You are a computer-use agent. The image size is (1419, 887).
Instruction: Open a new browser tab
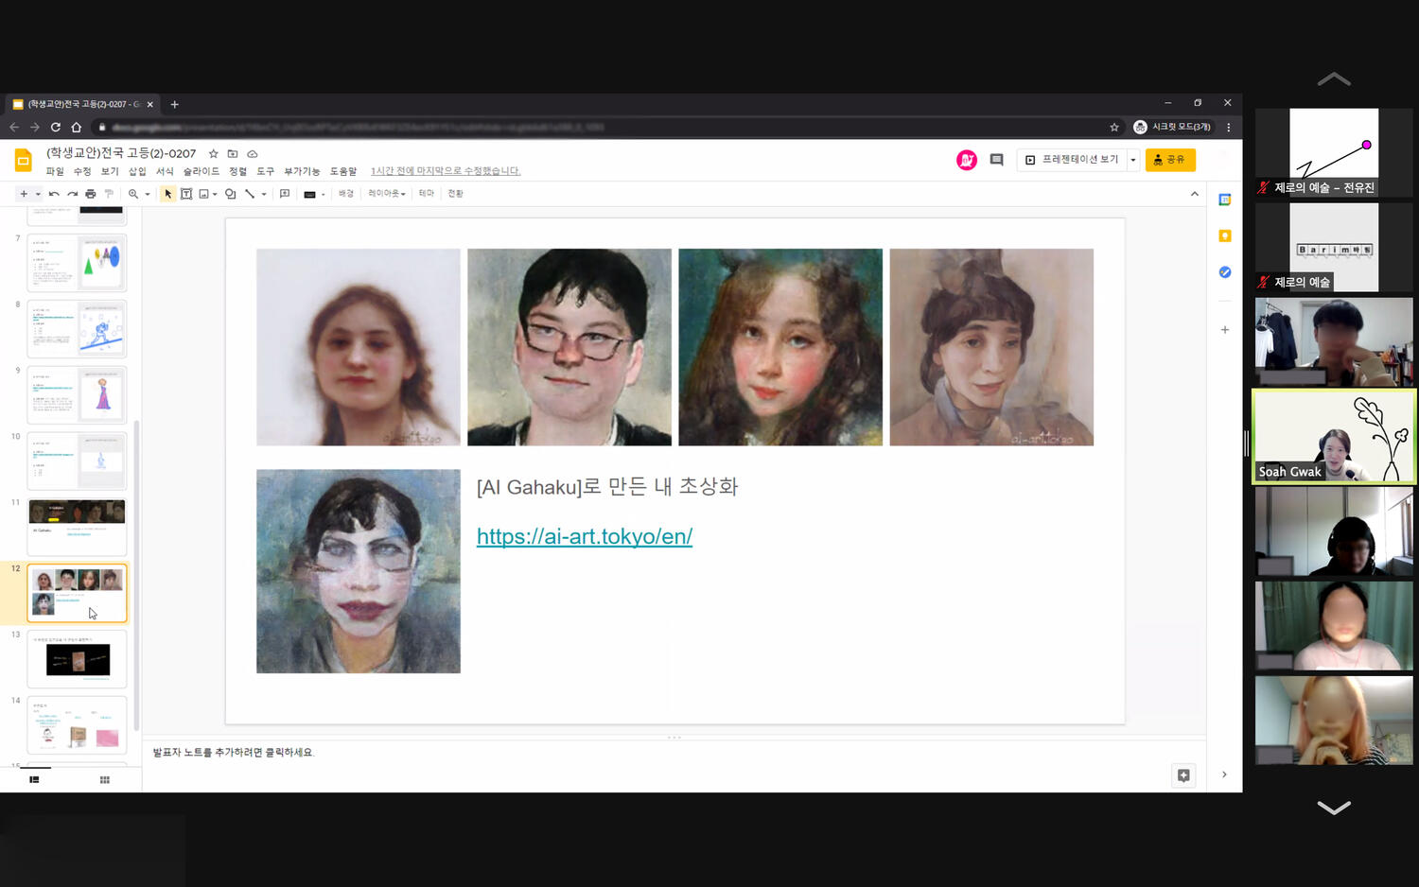coord(174,104)
